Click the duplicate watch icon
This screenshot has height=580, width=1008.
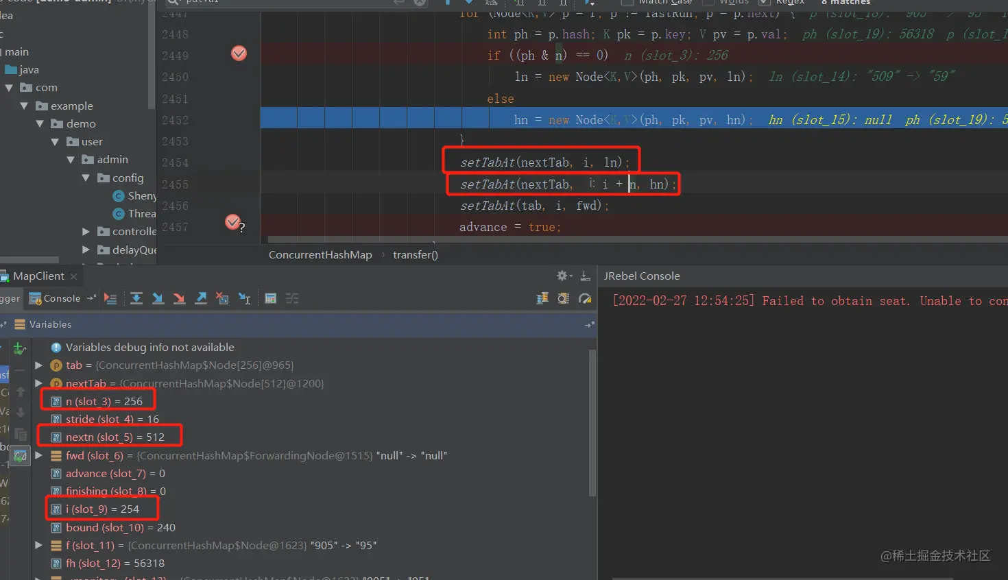(x=21, y=435)
